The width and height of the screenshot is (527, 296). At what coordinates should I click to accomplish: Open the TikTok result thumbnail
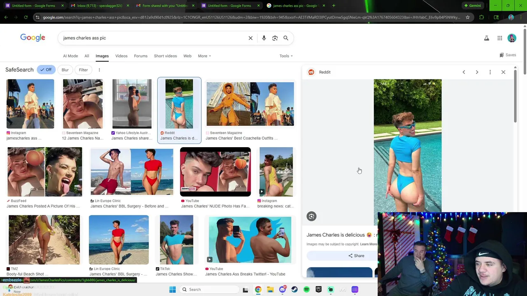(x=177, y=240)
